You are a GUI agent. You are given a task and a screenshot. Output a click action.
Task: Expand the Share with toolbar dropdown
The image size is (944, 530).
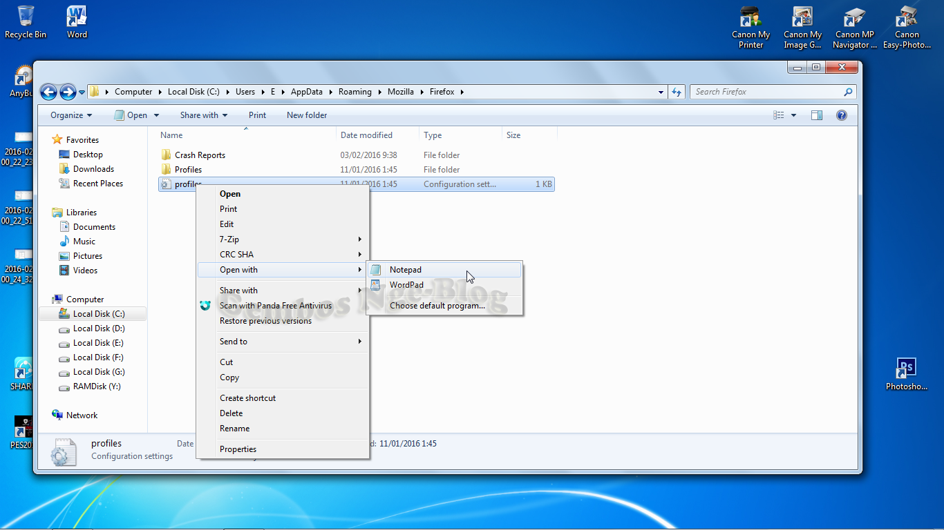(x=204, y=115)
